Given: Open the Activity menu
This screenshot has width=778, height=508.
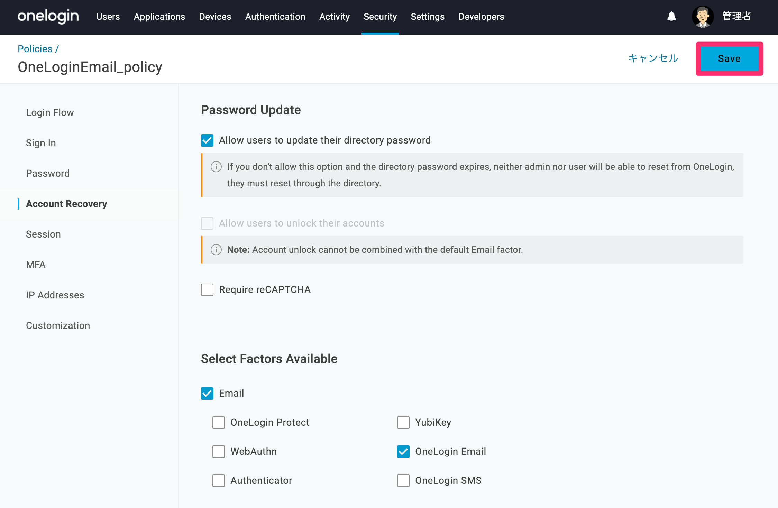Looking at the screenshot, I should pyautogui.click(x=335, y=17).
